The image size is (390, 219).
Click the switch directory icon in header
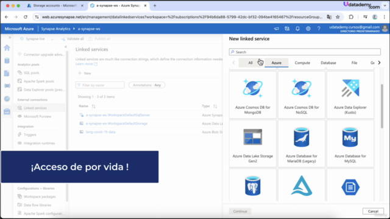coord(287,29)
